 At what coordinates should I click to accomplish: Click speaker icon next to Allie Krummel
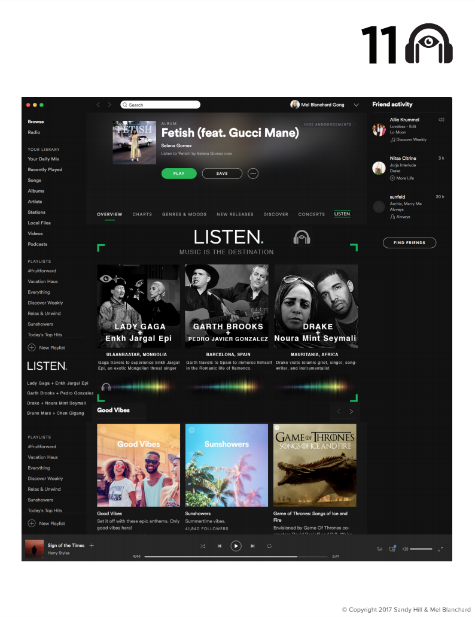(x=441, y=120)
